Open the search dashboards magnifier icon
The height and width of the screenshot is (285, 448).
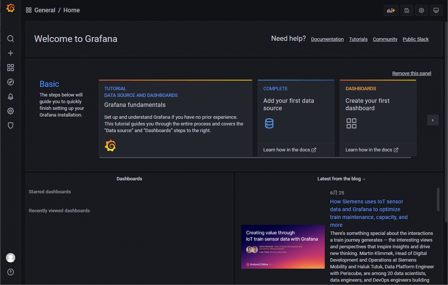(11, 39)
